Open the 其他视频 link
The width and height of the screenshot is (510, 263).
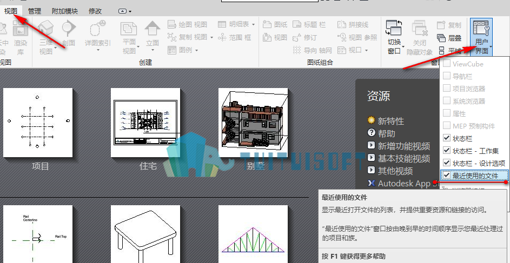coord(390,171)
